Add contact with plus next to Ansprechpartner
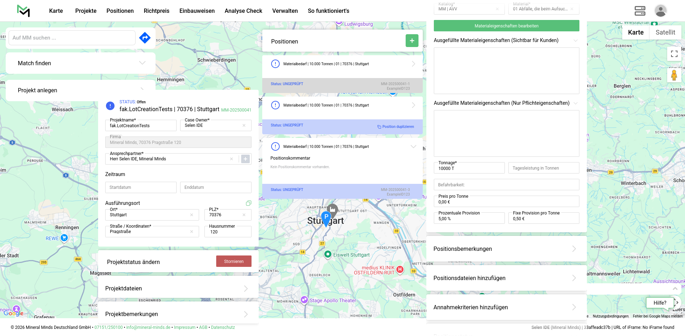685x336 pixels. tap(245, 159)
